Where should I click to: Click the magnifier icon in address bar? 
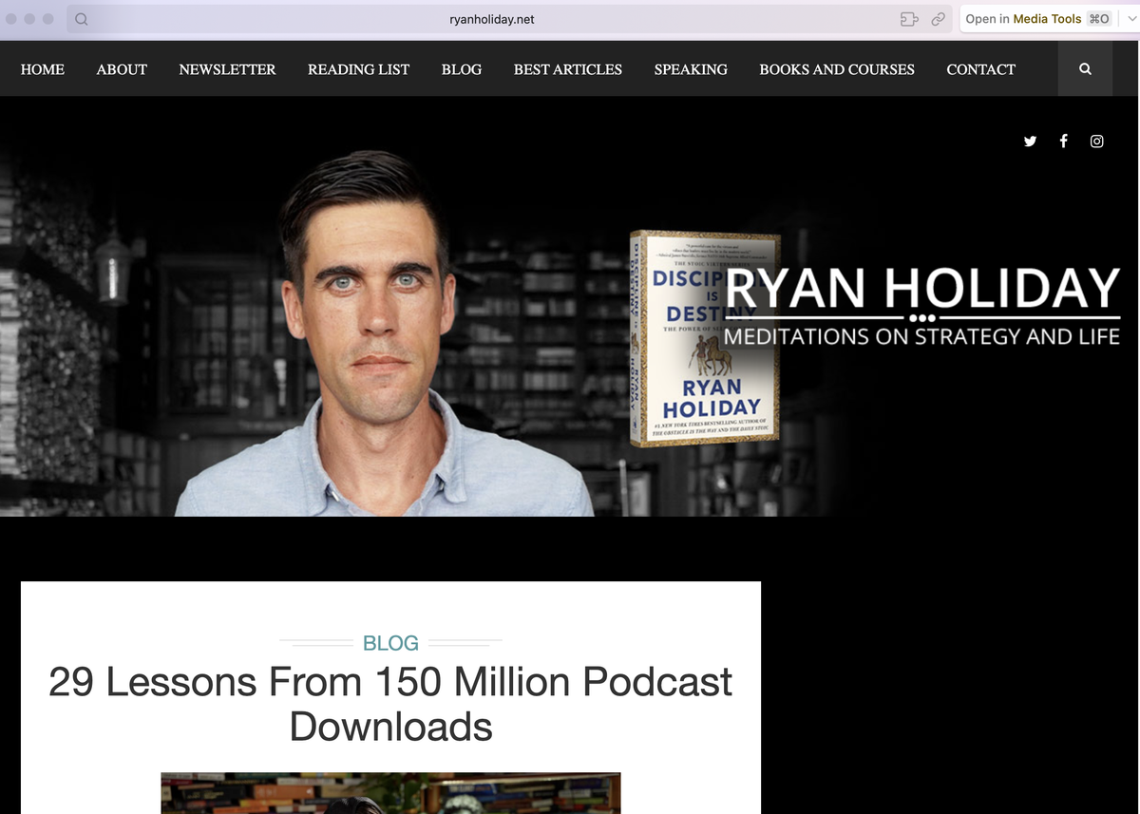82,19
